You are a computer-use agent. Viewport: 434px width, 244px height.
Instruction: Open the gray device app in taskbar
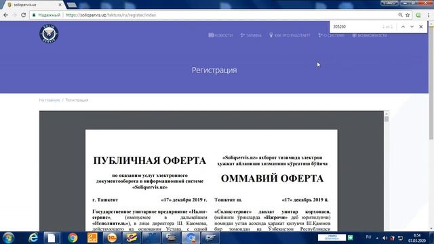(x=171, y=238)
